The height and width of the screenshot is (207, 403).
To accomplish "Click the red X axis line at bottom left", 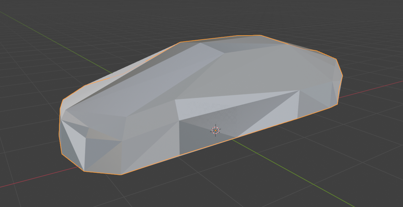I will [34, 178].
